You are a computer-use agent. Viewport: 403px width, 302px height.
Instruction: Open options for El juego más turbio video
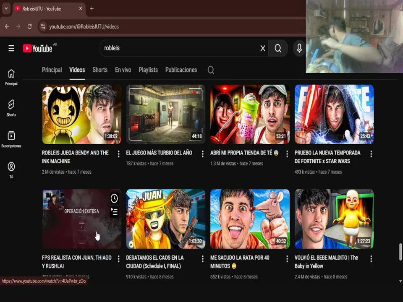point(202,154)
